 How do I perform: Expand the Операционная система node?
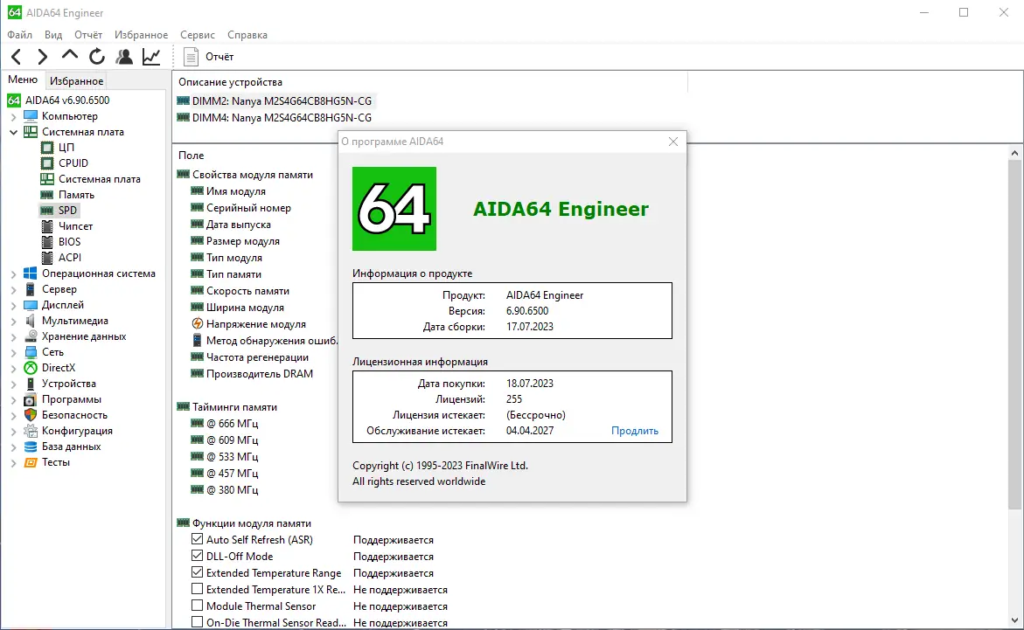coord(14,273)
